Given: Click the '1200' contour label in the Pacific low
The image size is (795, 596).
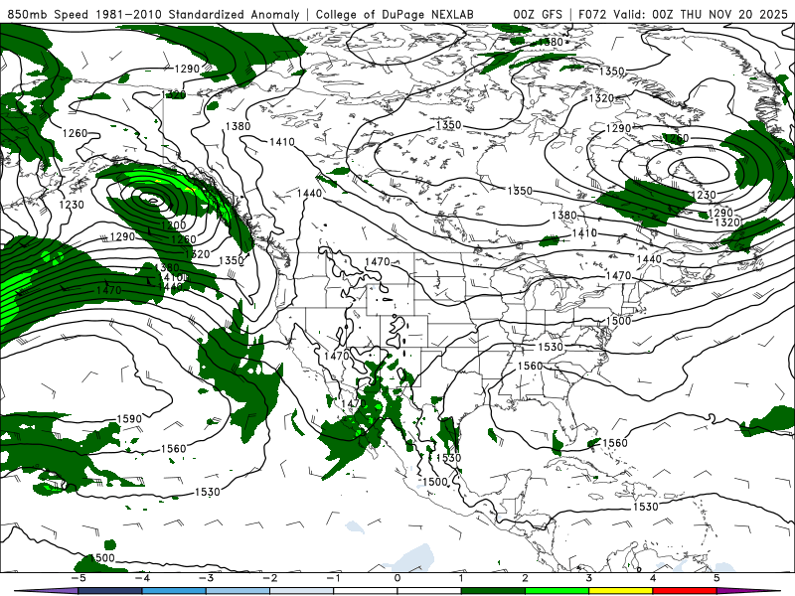Looking at the screenshot, I should click(174, 225).
